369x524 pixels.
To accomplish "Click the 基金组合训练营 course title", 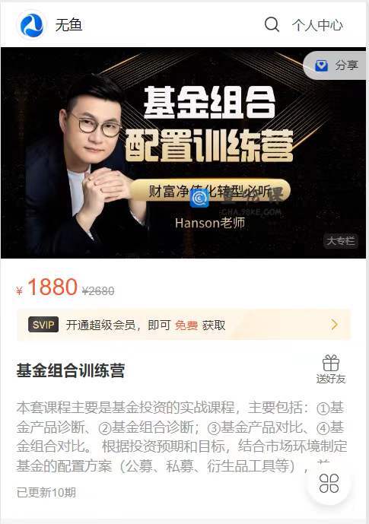I will coord(71,370).
